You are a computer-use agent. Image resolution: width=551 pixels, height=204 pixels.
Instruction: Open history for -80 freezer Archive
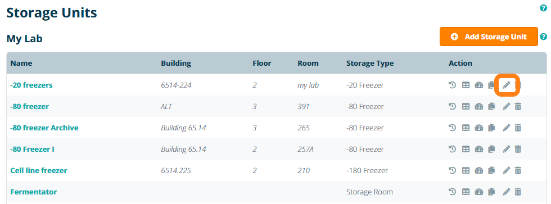click(453, 128)
